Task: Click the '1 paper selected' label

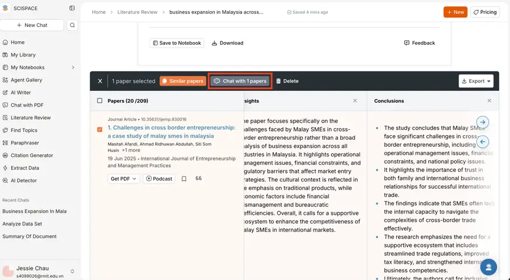Action: (x=134, y=81)
